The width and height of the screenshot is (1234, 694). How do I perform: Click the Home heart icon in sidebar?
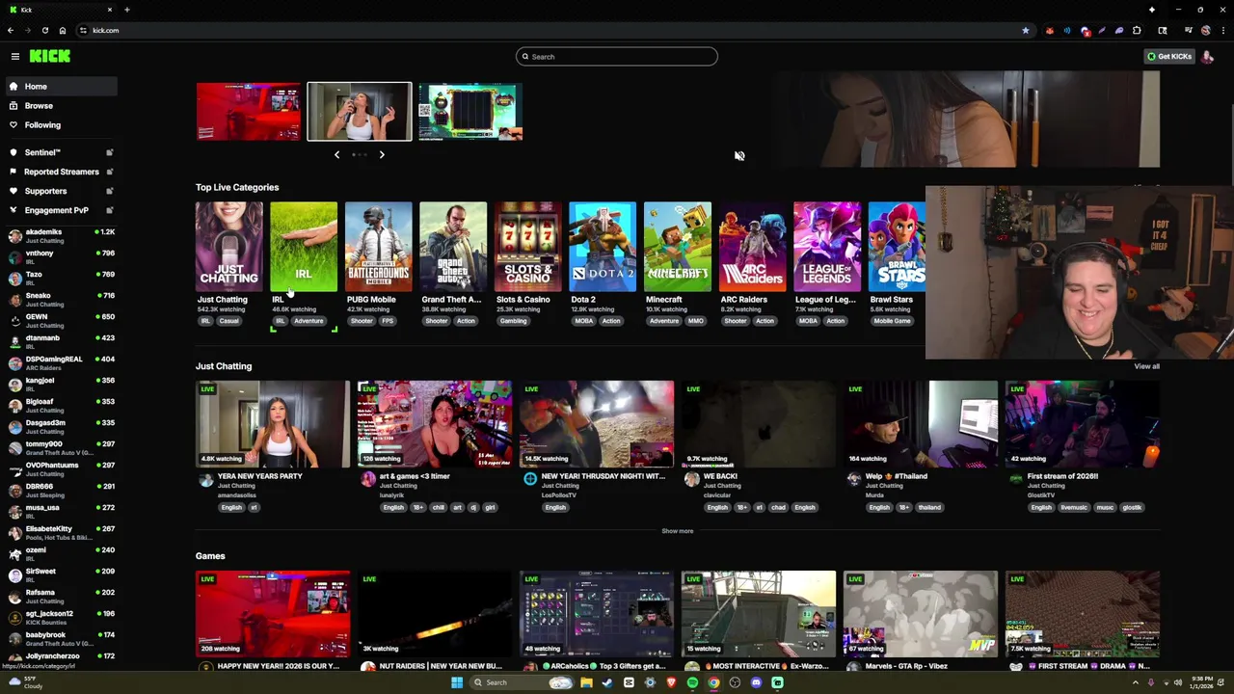(x=13, y=87)
